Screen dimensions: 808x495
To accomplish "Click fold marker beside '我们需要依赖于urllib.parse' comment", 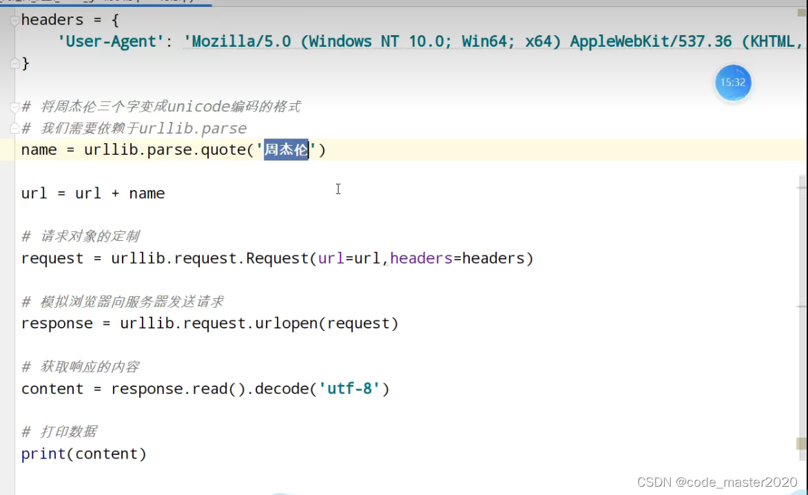I will 14,128.
